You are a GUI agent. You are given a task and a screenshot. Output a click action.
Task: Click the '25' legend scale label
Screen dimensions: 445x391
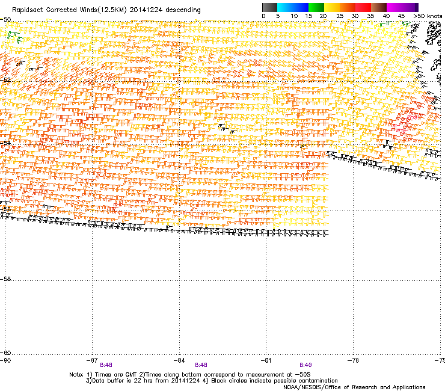tap(340, 16)
